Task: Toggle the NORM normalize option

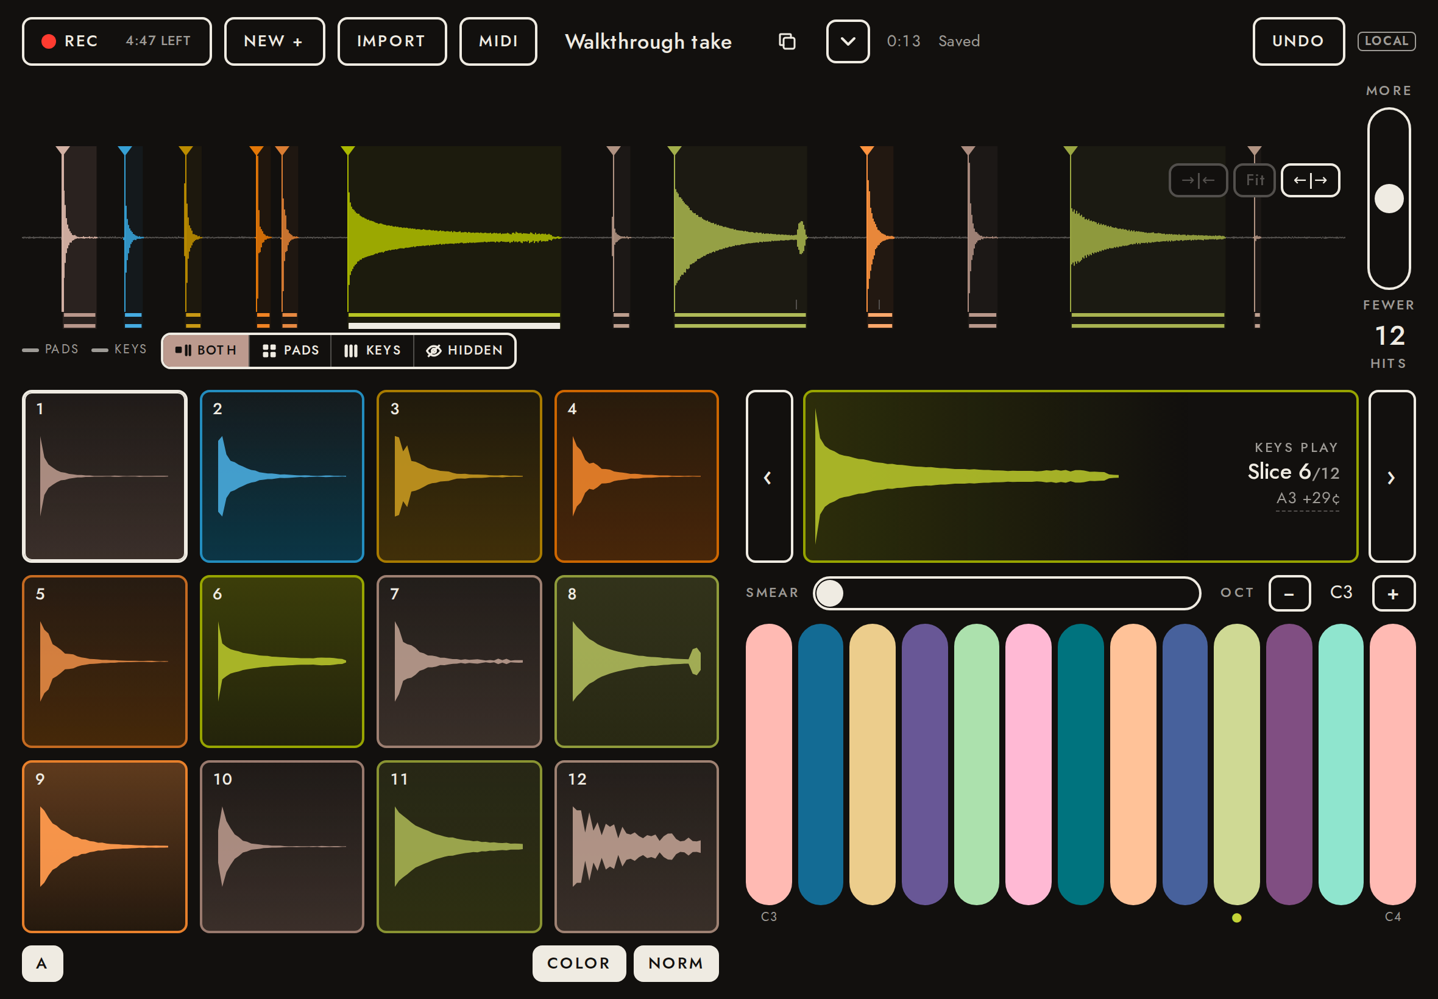Action: coord(676,963)
